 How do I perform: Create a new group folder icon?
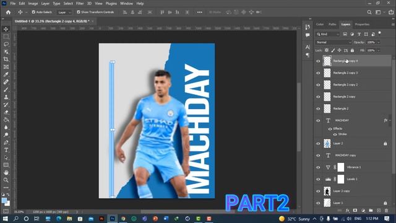[371, 211]
